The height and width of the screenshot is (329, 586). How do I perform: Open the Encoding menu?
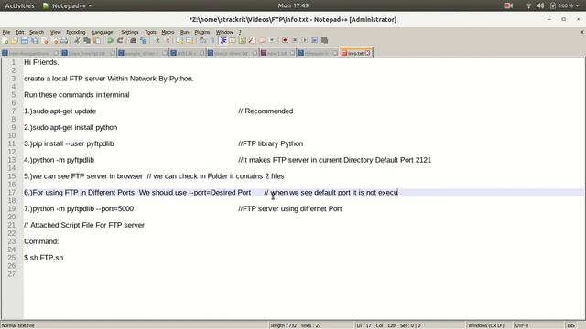[76, 33]
